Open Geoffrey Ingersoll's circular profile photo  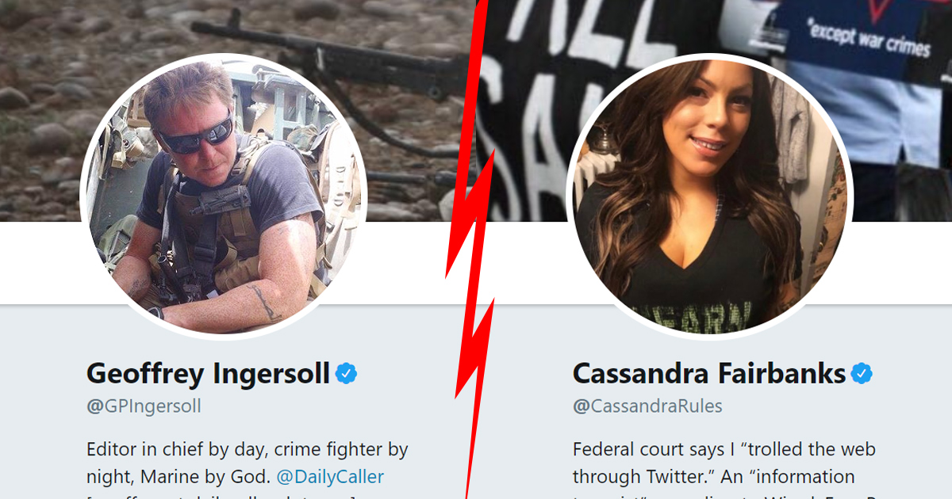click(x=224, y=196)
